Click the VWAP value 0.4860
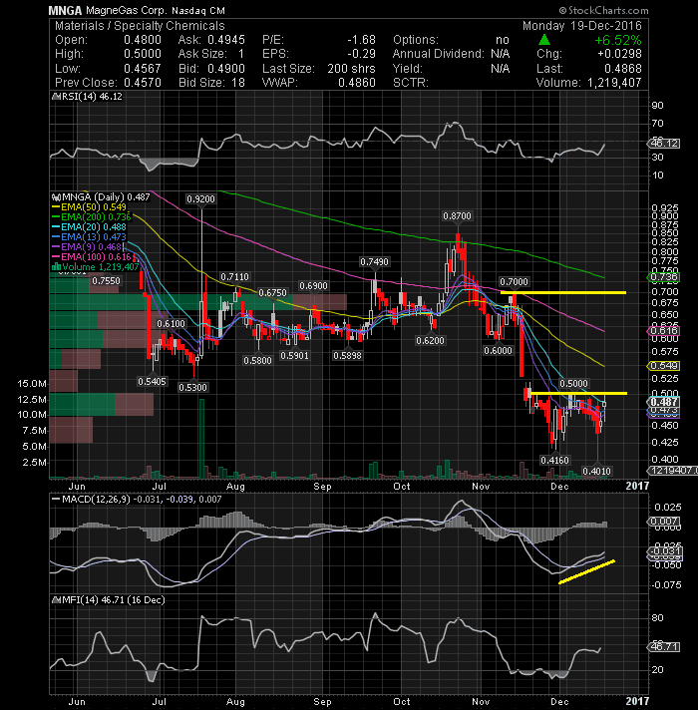Viewport: 698px width, 710px height. pyautogui.click(x=357, y=83)
